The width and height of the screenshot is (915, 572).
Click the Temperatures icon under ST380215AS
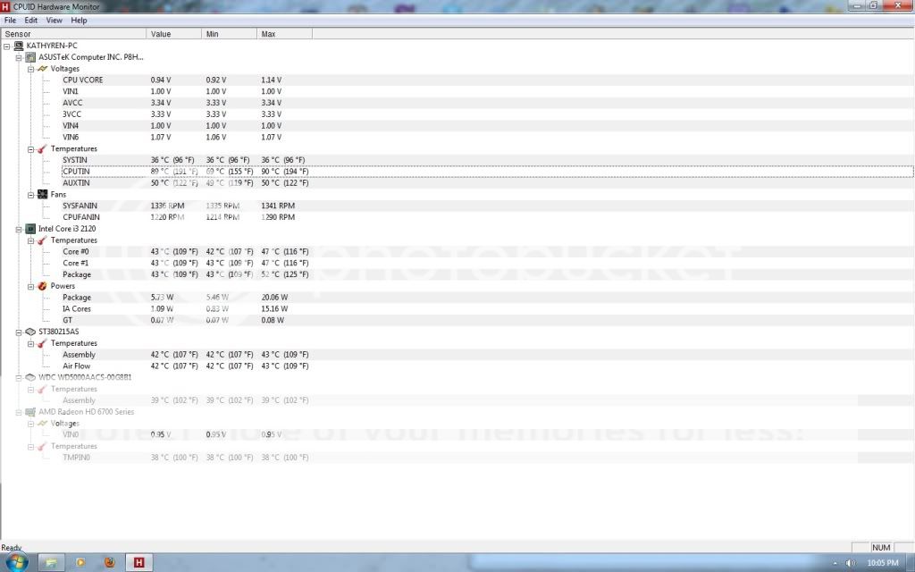point(43,343)
